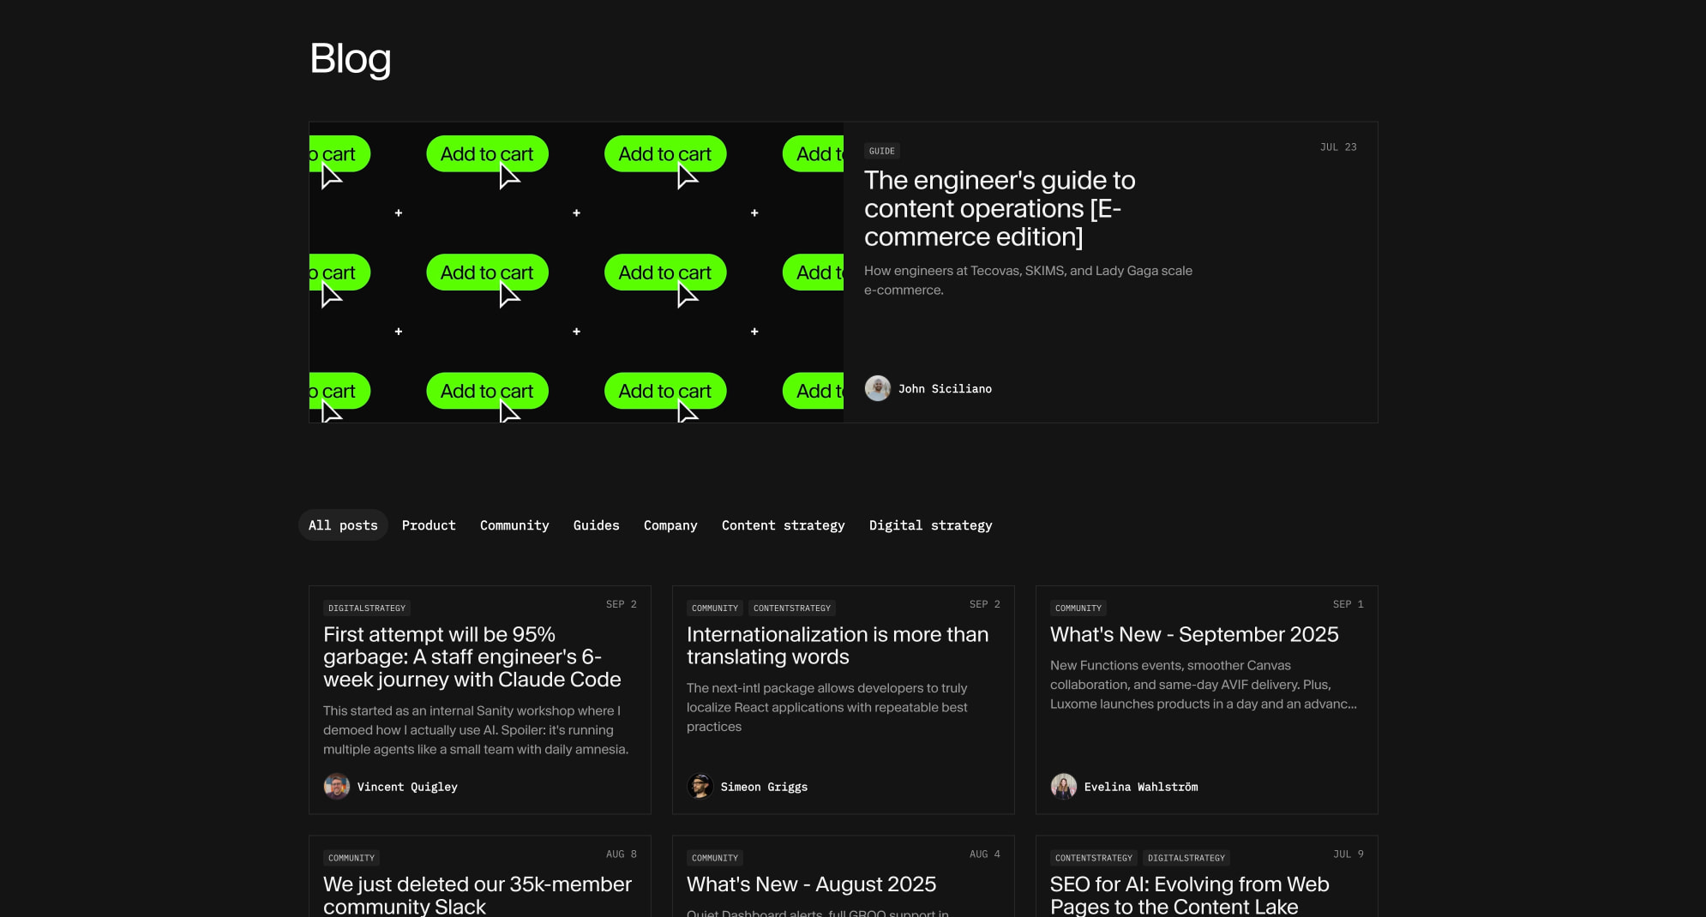Open SEO for AI: Evolving from Web Pages post
Image resolution: width=1706 pixels, height=917 pixels.
(1190, 895)
